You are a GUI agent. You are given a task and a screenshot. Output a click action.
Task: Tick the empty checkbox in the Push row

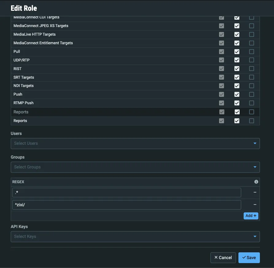click(x=252, y=94)
